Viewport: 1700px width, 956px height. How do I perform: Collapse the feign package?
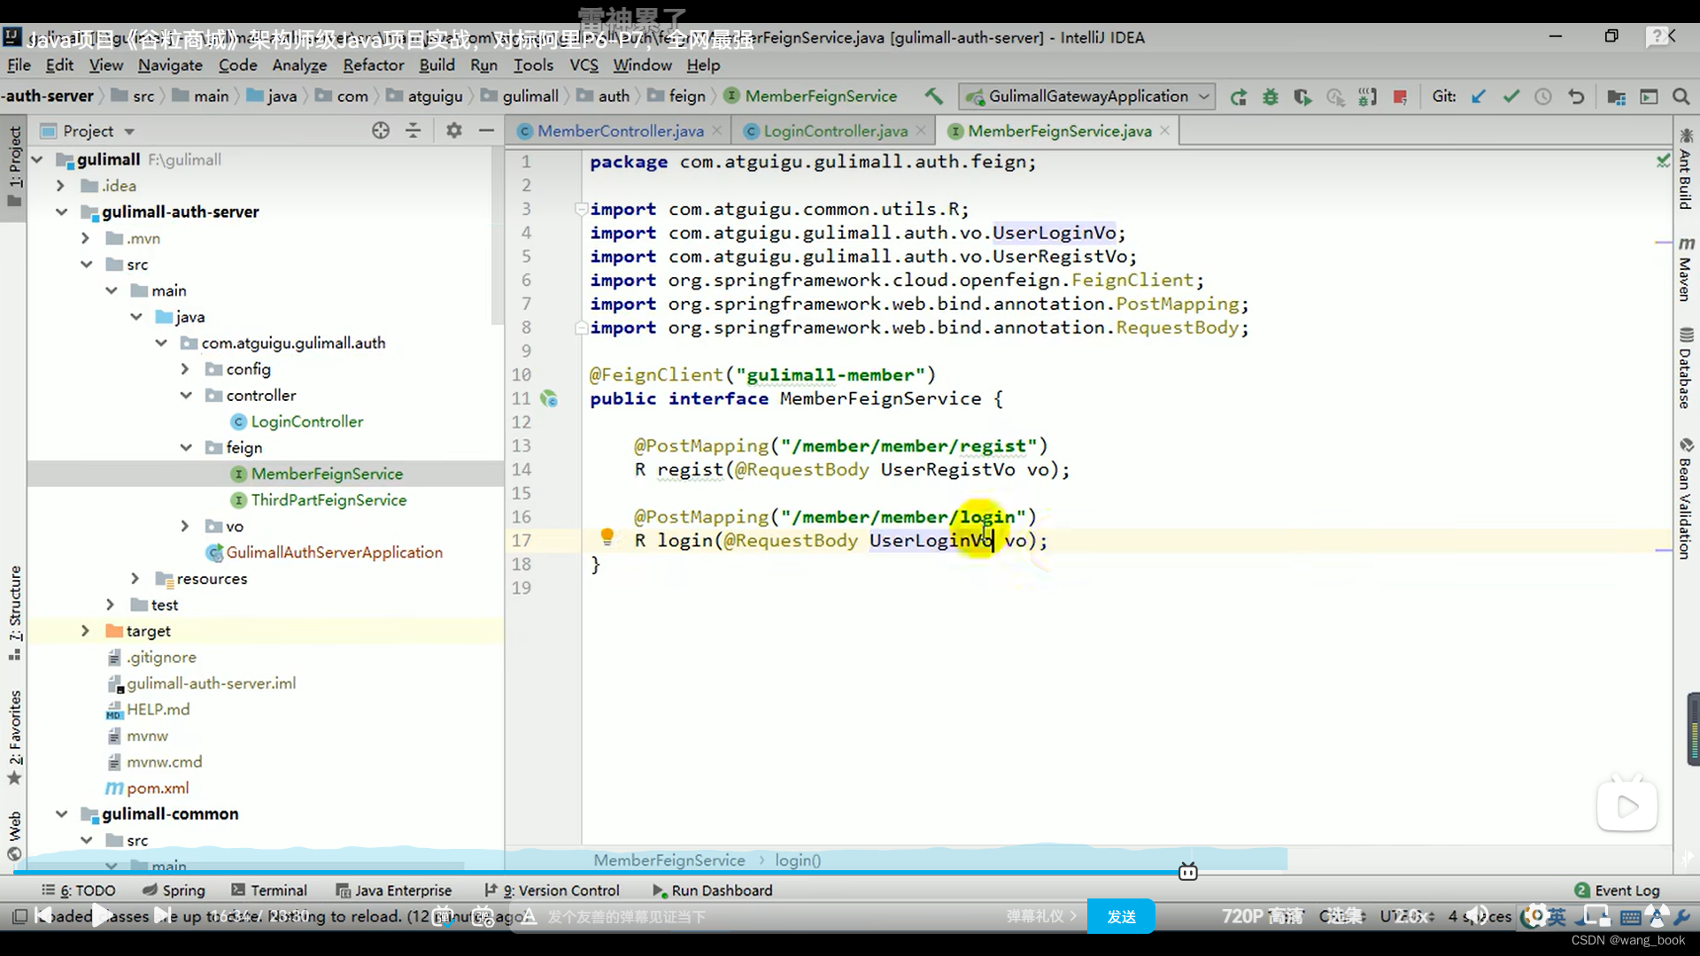coord(186,448)
